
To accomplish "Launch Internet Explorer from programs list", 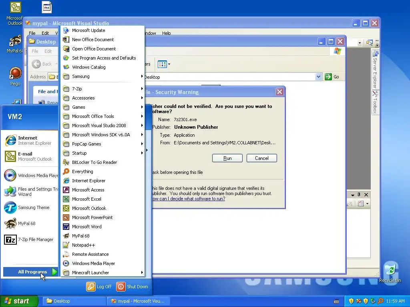I will click(102, 181).
